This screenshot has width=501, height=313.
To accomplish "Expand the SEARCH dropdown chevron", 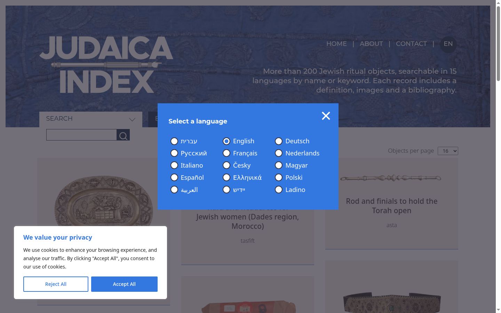I will click(132, 119).
